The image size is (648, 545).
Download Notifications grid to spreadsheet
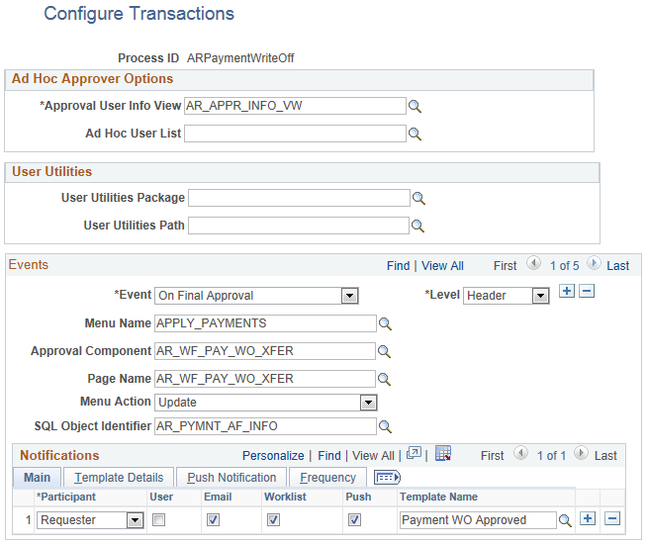(443, 454)
